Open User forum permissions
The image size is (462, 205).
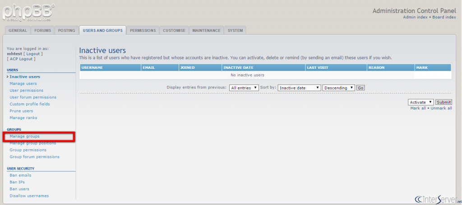(33, 97)
